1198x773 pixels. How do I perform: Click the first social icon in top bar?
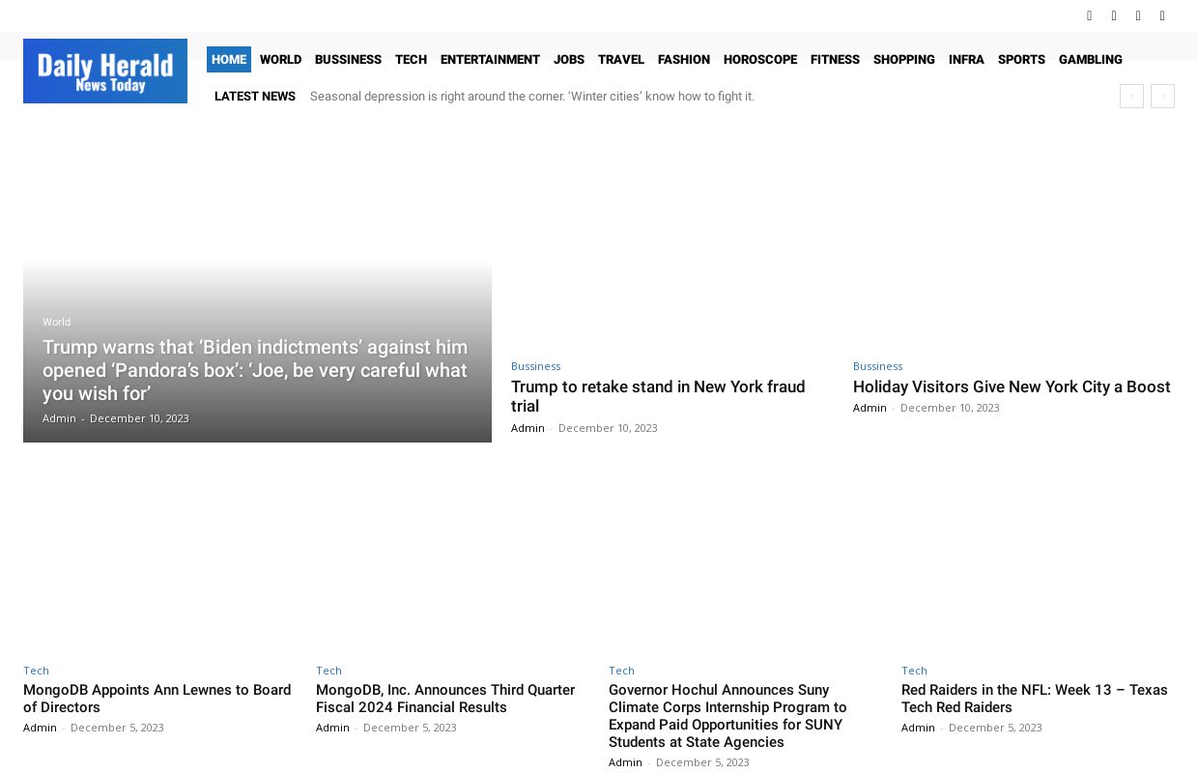coord(1090,15)
